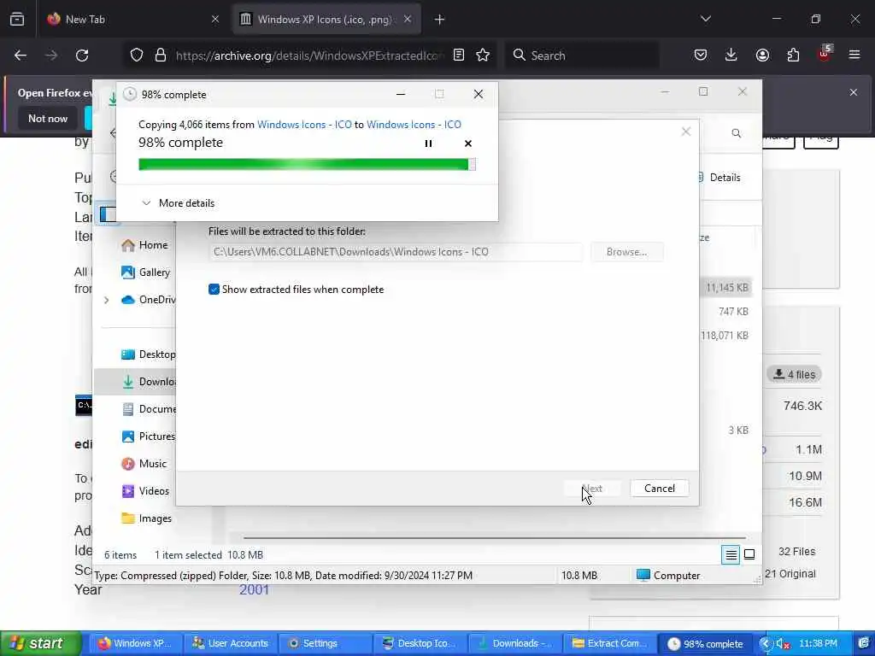Open Pocket save icon
This screenshot has width=875, height=656.
(x=701, y=56)
